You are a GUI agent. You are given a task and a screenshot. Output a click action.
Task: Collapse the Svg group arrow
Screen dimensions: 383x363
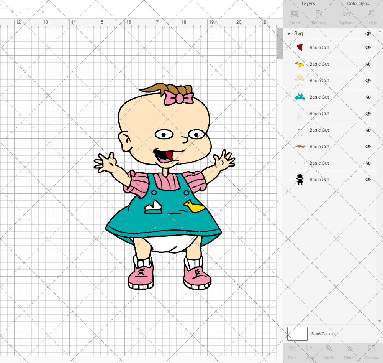pos(289,34)
